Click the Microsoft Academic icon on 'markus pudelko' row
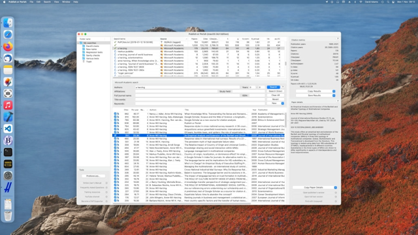418x235 pixels. (161, 52)
